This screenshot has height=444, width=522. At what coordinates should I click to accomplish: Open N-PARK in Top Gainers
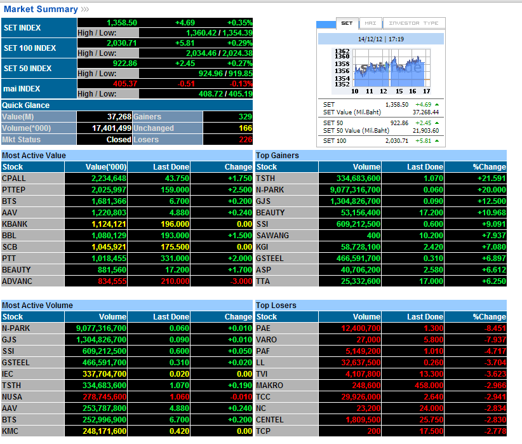point(270,189)
